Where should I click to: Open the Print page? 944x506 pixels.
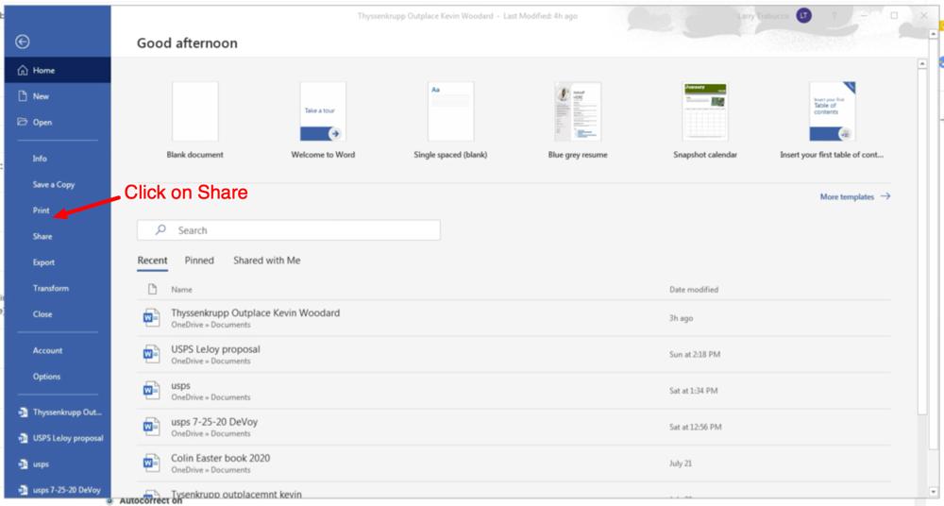coord(41,211)
